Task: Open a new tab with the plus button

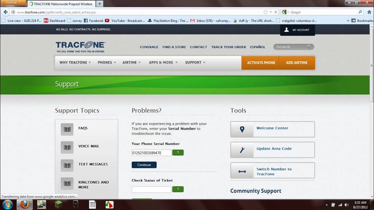Action: point(99,4)
